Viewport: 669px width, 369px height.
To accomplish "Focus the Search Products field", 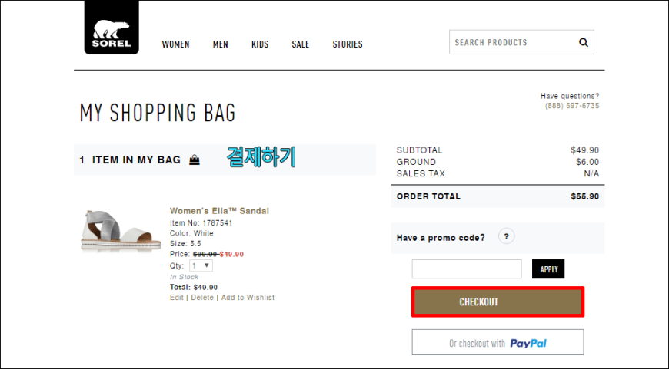I will coord(512,42).
